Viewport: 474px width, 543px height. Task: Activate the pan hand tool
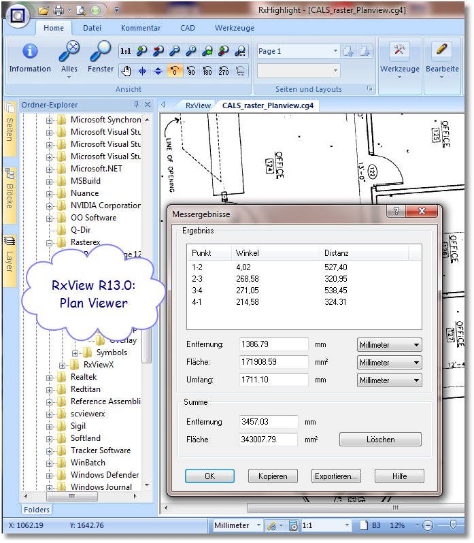coord(126,71)
